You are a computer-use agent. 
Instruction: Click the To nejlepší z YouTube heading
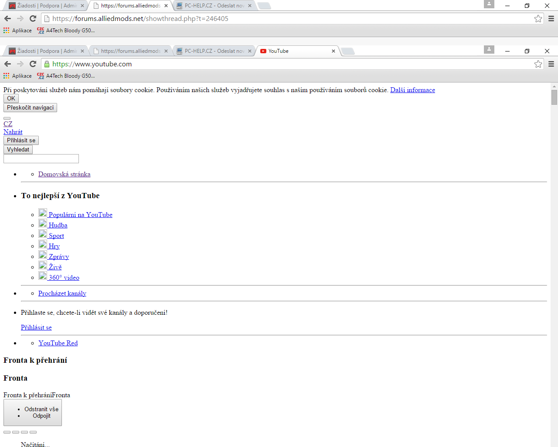pos(60,196)
